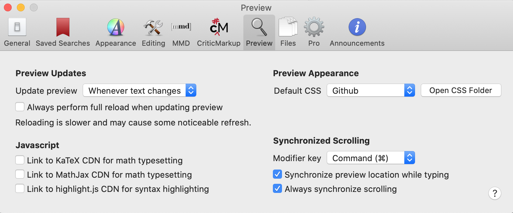Open the CriticMarkup preferences icon
The width and height of the screenshot is (513, 213).
click(x=219, y=27)
